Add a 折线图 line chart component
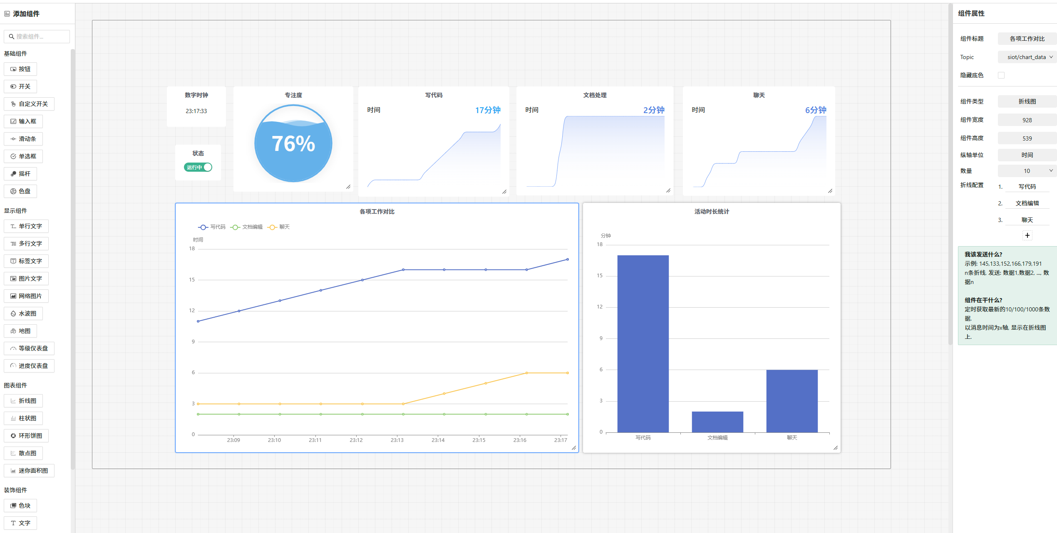Screen dimensions: 1057x533 (23, 401)
